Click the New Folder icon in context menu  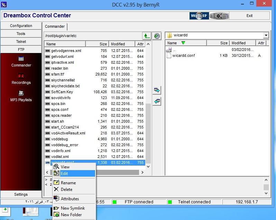[x=56, y=214]
